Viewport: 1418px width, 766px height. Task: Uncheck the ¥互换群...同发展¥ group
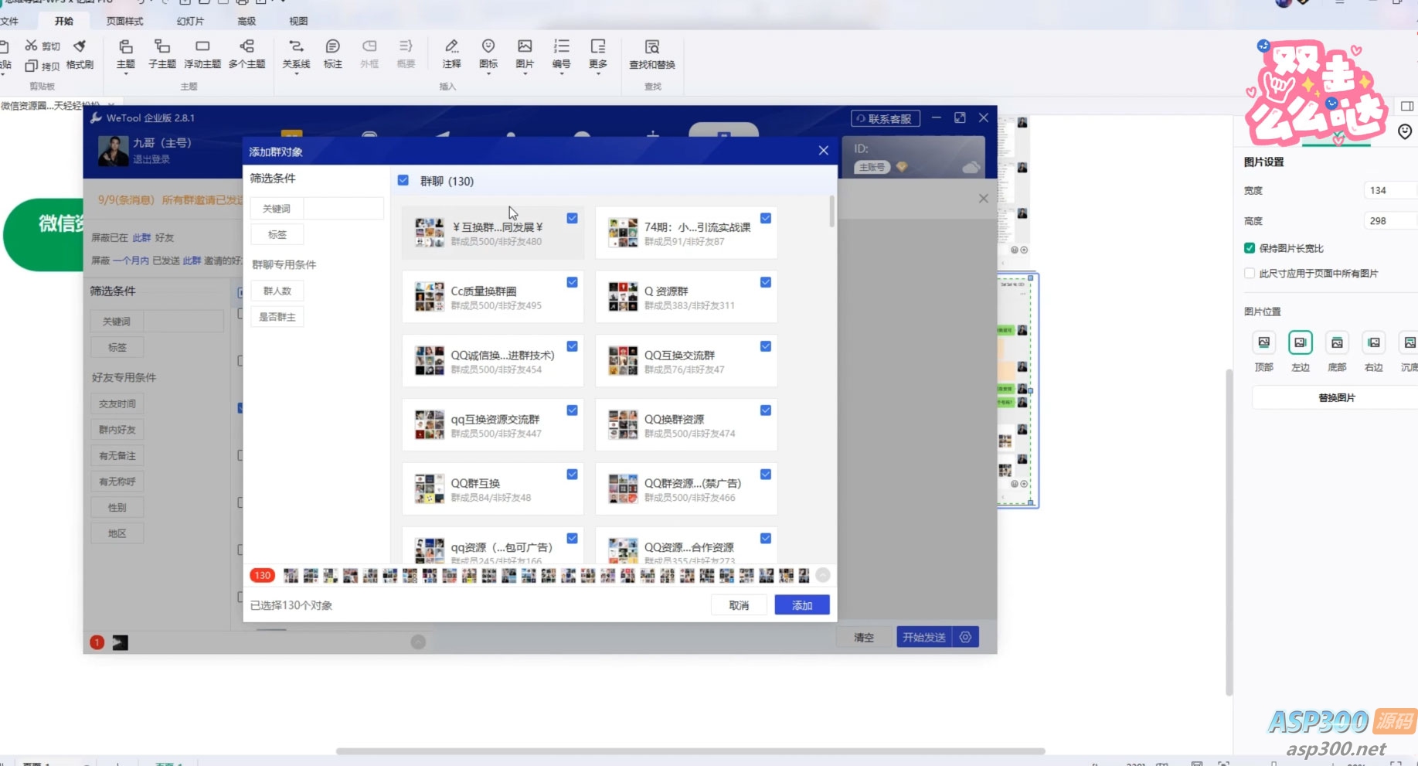point(572,218)
